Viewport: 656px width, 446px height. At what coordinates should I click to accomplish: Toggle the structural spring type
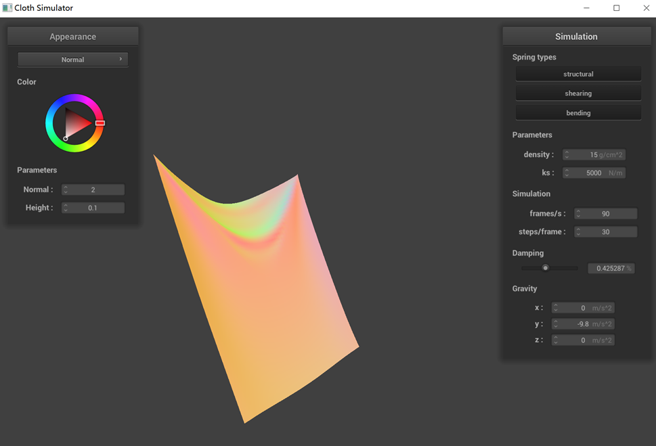[578, 74]
